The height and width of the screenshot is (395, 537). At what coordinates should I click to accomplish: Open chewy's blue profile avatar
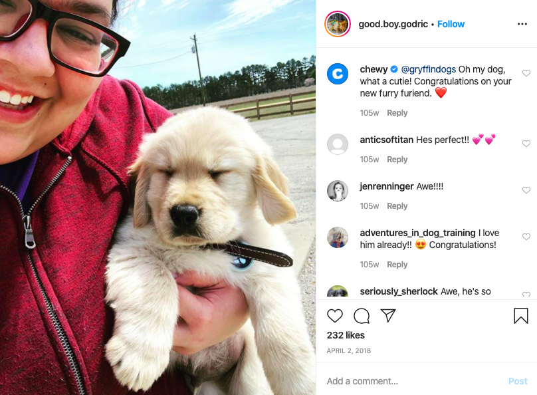tap(338, 74)
